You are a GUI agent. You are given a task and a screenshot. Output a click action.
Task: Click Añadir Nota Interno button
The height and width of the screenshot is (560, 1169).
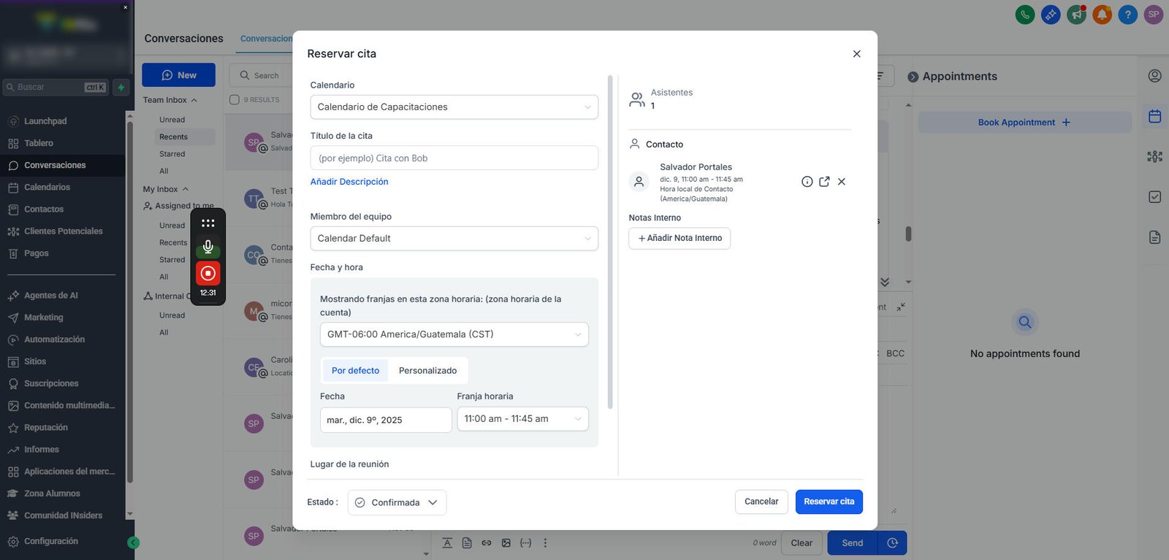click(x=679, y=238)
